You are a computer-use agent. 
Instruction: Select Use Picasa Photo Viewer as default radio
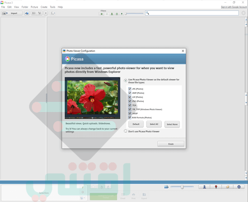[x=125, y=81]
